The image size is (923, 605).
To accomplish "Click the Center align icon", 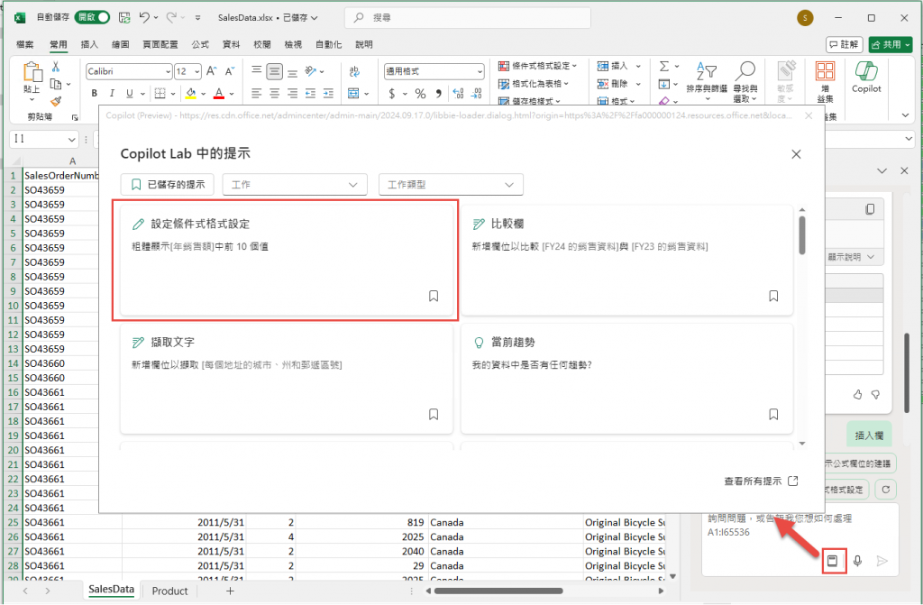I will (274, 93).
